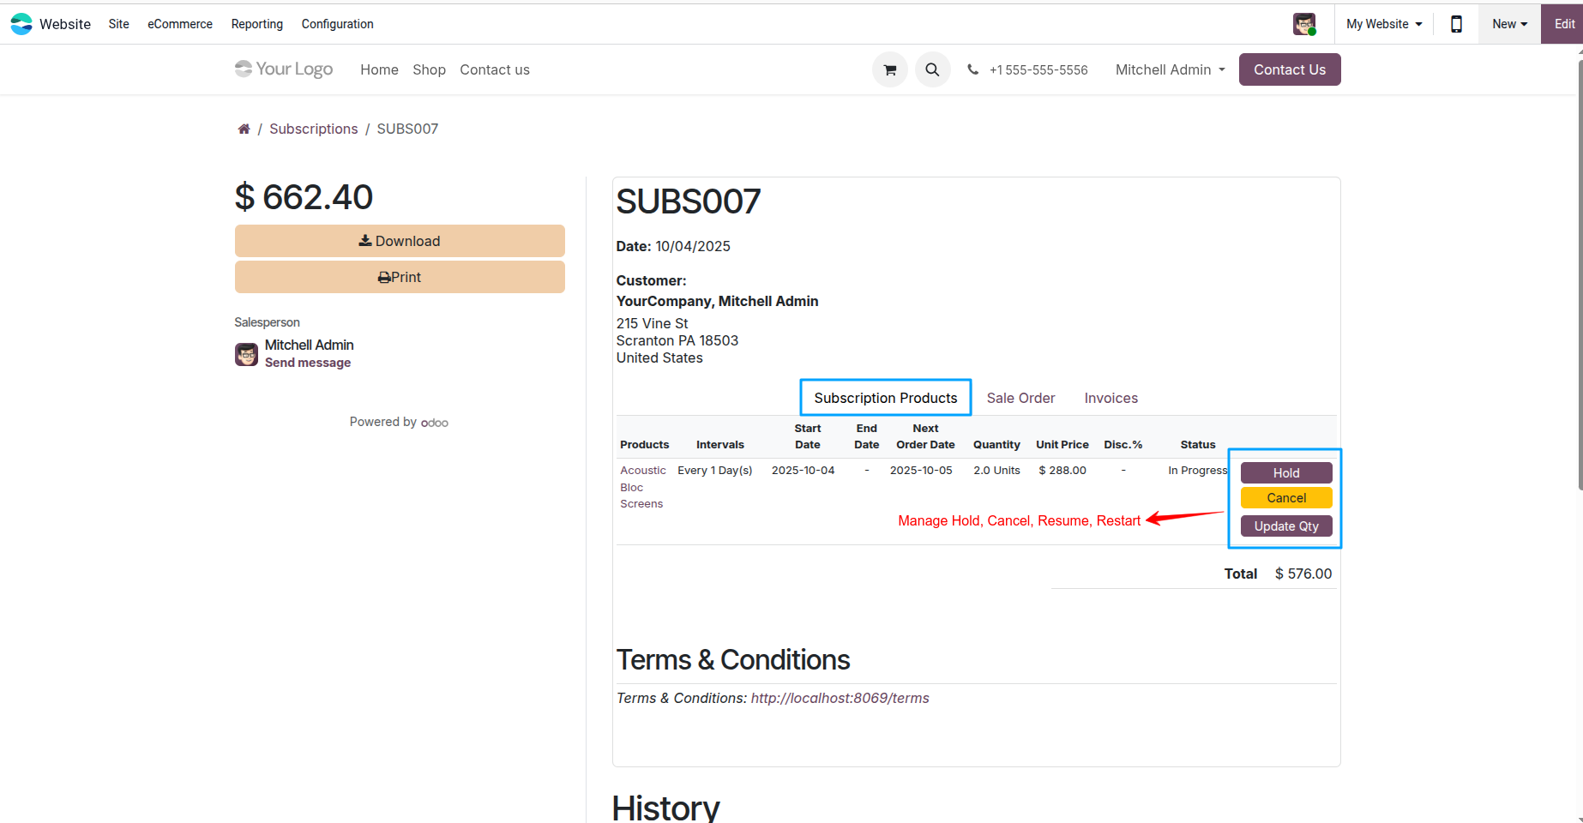The height and width of the screenshot is (823, 1583).
Task: Click the Cancel subscription button
Action: 1286,497
